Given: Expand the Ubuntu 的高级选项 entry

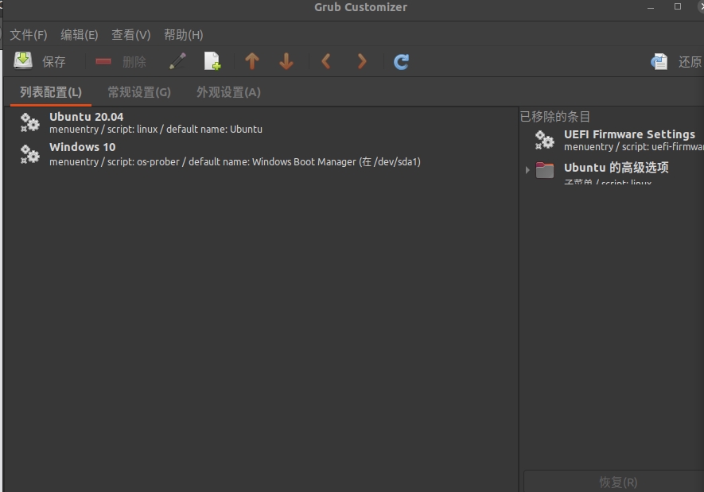Looking at the screenshot, I should click(x=527, y=169).
